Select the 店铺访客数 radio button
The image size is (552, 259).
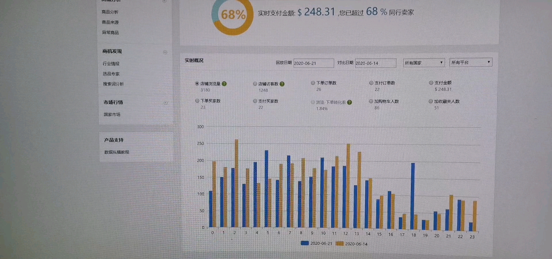[255, 84]
